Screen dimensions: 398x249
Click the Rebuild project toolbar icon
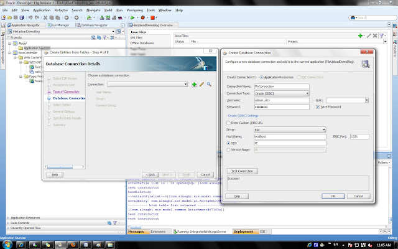click(x=108, y=17)
